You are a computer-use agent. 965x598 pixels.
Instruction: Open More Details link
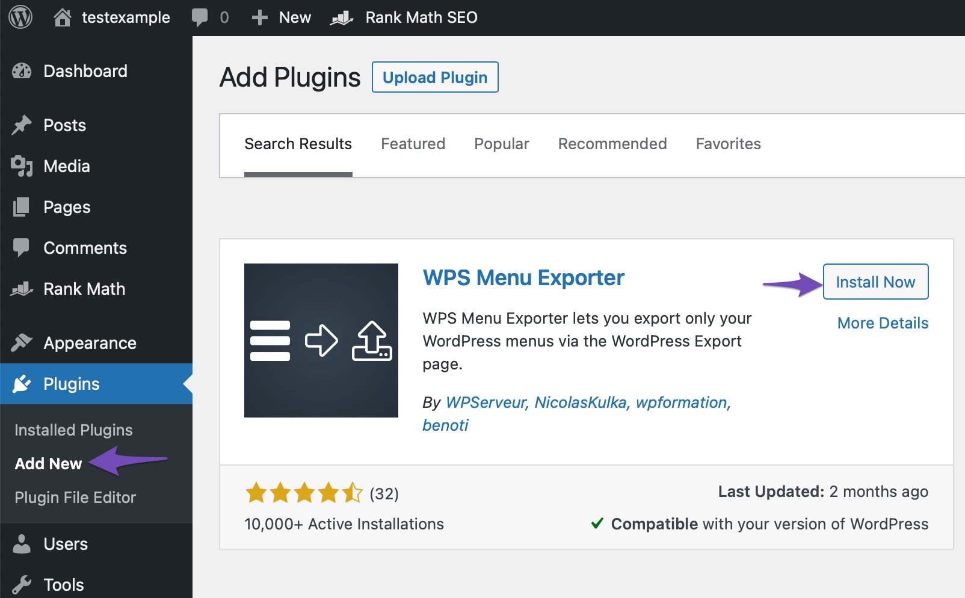(883, 323)
